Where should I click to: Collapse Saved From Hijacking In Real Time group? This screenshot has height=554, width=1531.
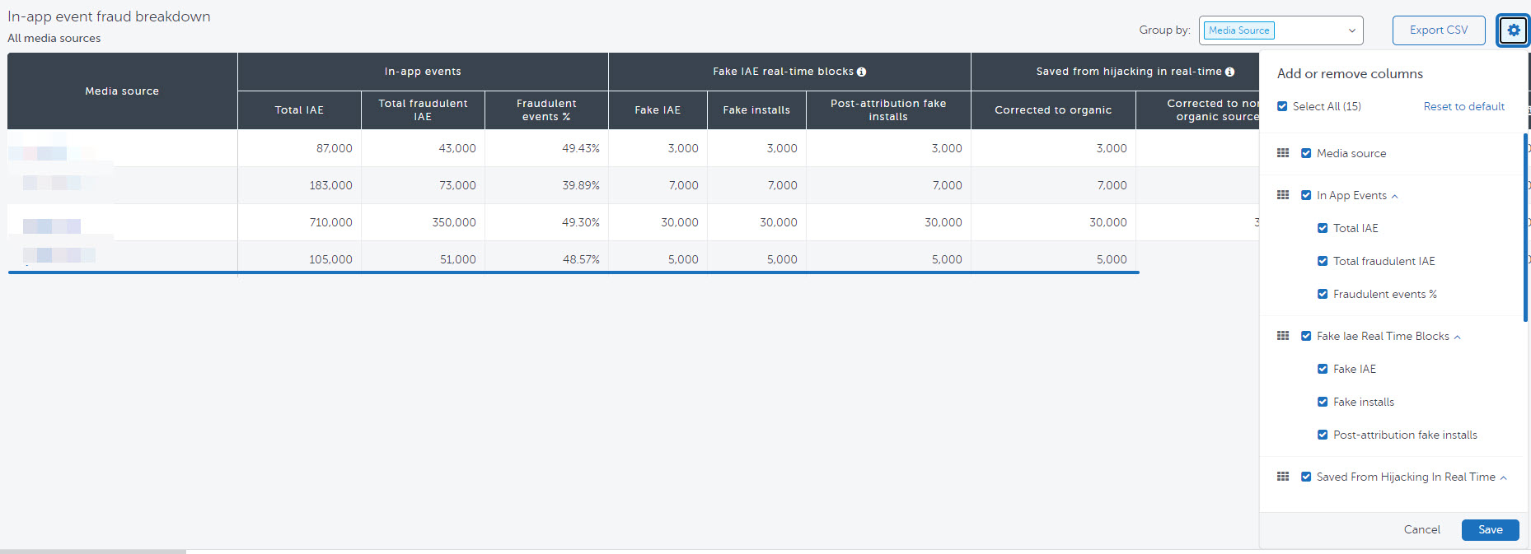coord(1504,477)
